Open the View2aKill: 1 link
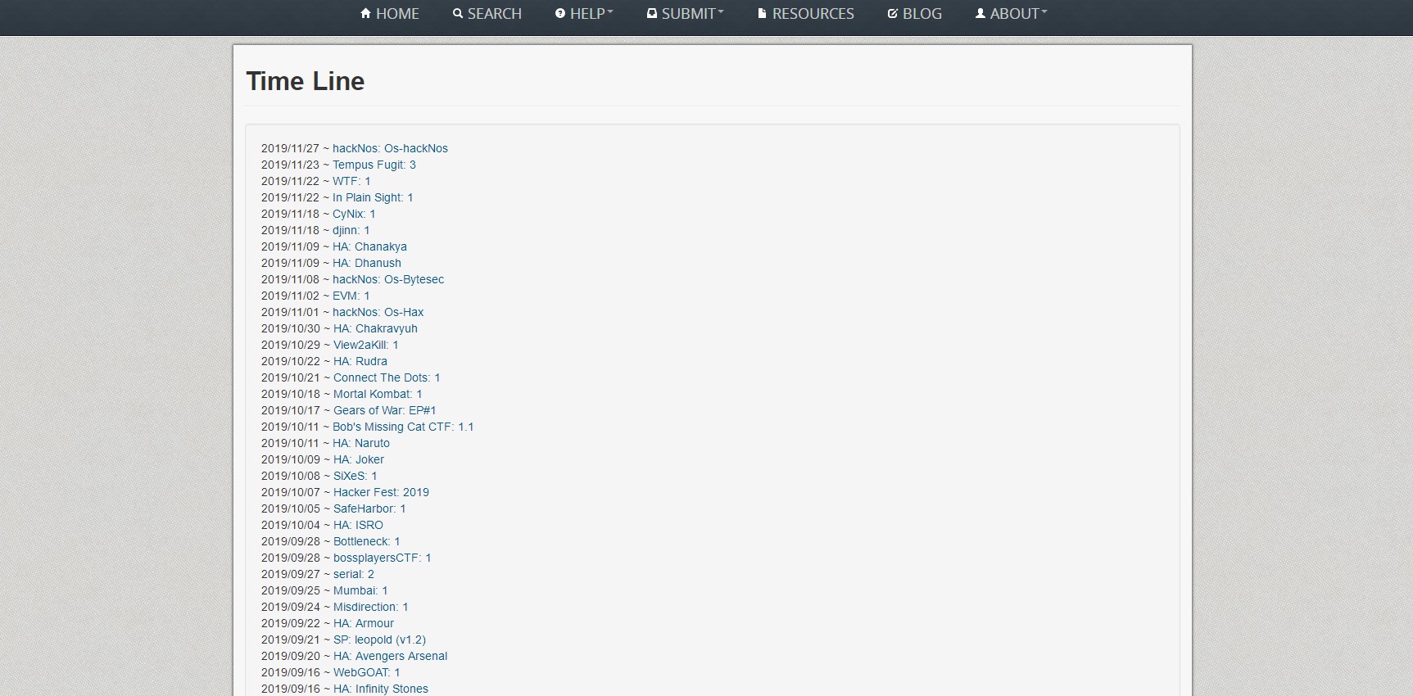The image size is (1413, 696). coord(365,345)
